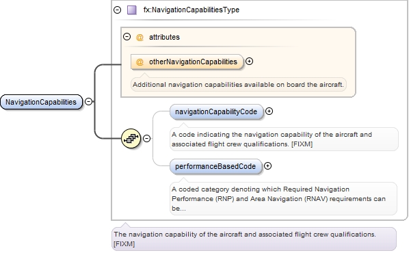Select the navigationCapabilityCode element

pos(216,111)
